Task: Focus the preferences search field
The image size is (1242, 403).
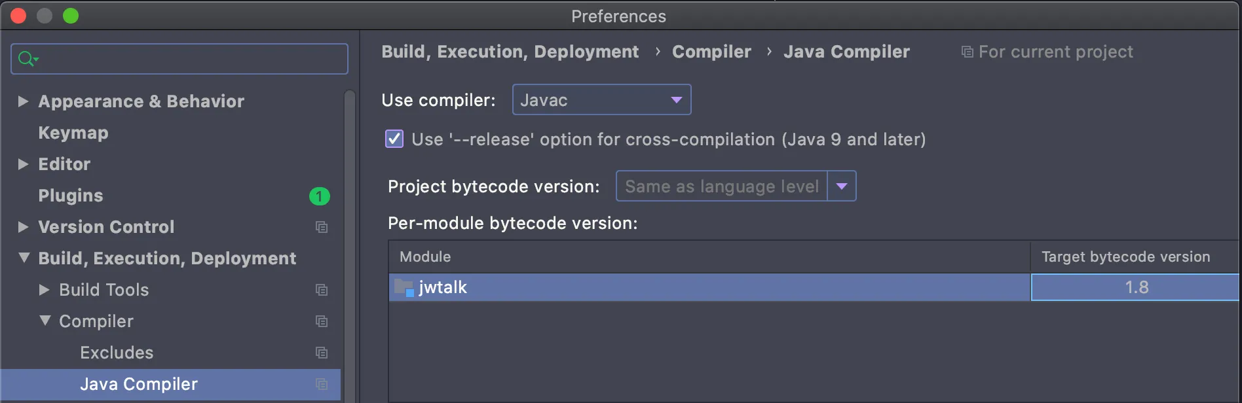Action: [x=190, y=59]
